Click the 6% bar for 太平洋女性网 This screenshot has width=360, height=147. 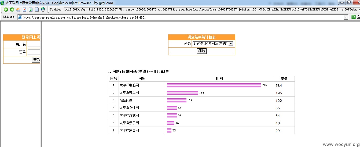(172, 108)
